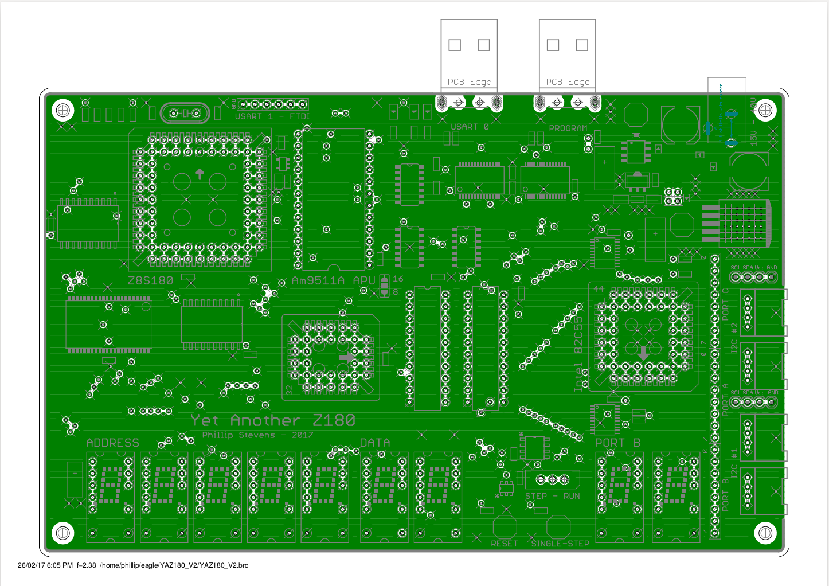The width and height of the screenshot is (829, 586).
Task: Click the Am9511A APU label
Action: (x=333, y=280)
